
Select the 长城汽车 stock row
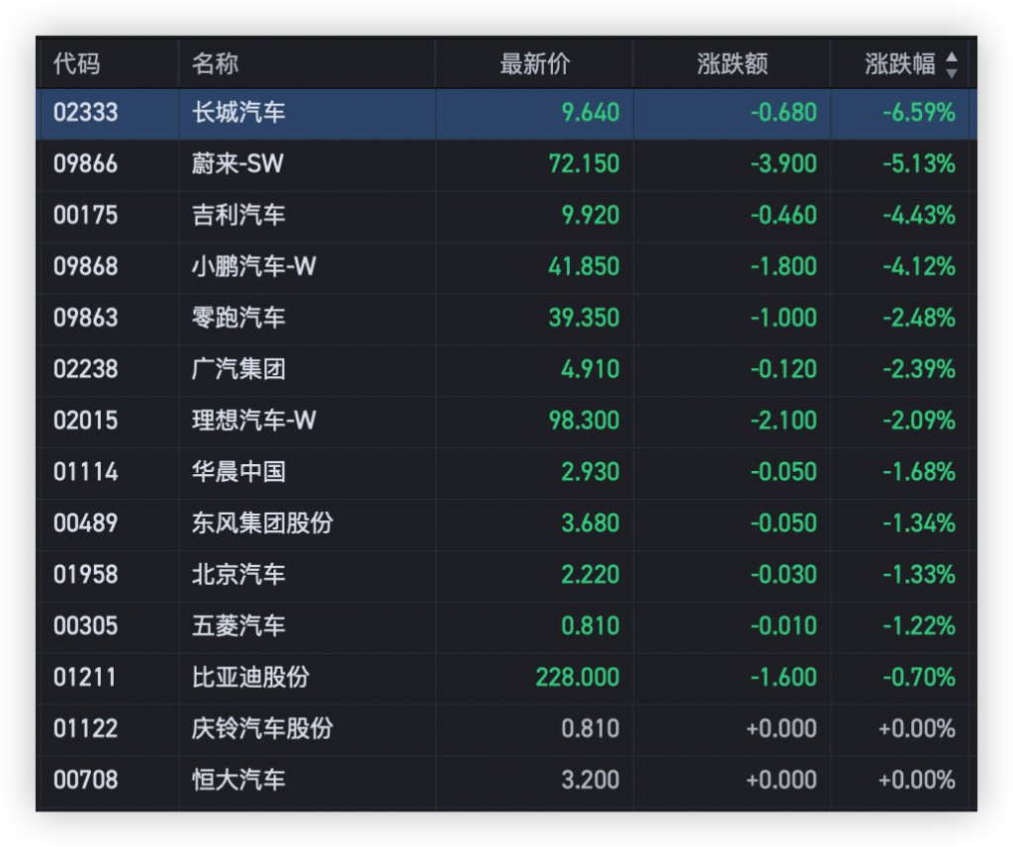(x=238, y=113)
